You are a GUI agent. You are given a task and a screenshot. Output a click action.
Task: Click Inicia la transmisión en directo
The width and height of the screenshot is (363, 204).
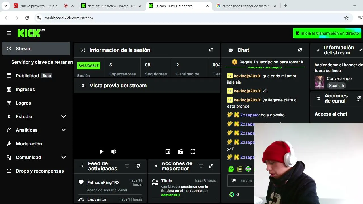point(327,33)
